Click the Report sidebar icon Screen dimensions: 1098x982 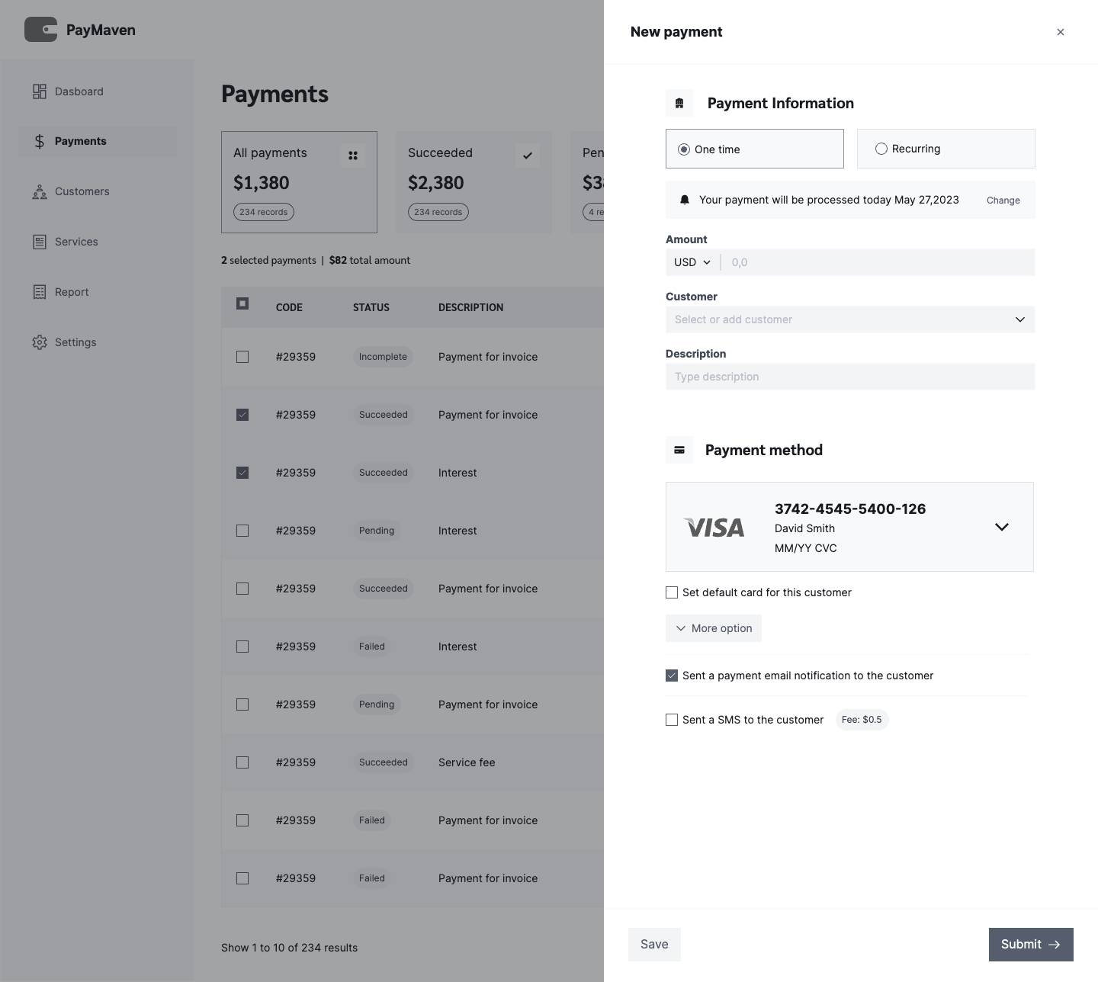coord(40,293)
